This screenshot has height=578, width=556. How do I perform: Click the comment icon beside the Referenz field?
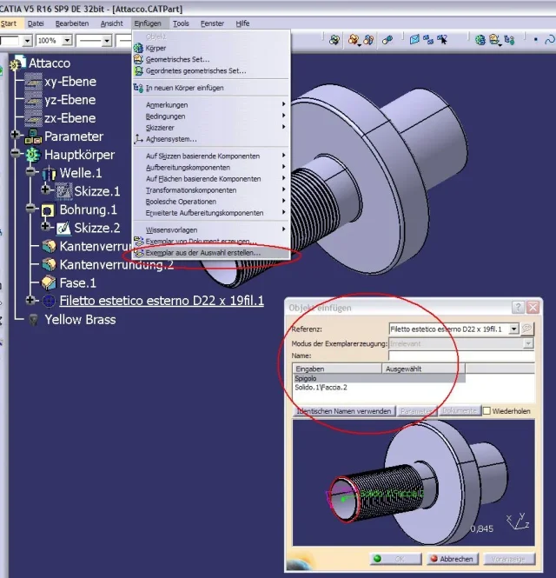click(526, 329)
